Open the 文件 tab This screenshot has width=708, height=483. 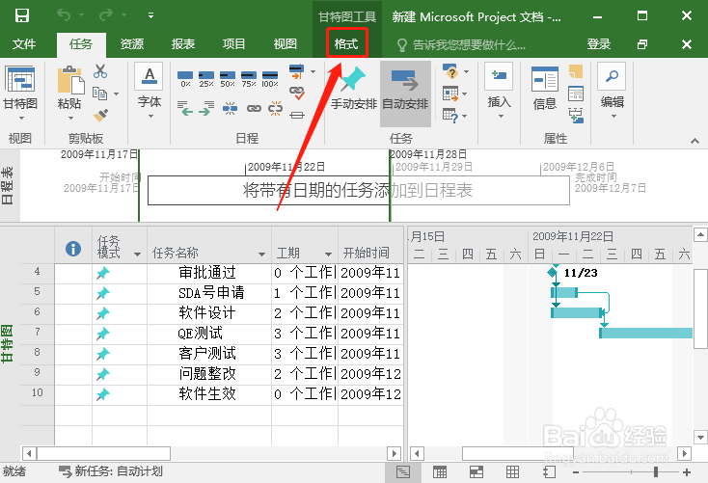(24, 44)
